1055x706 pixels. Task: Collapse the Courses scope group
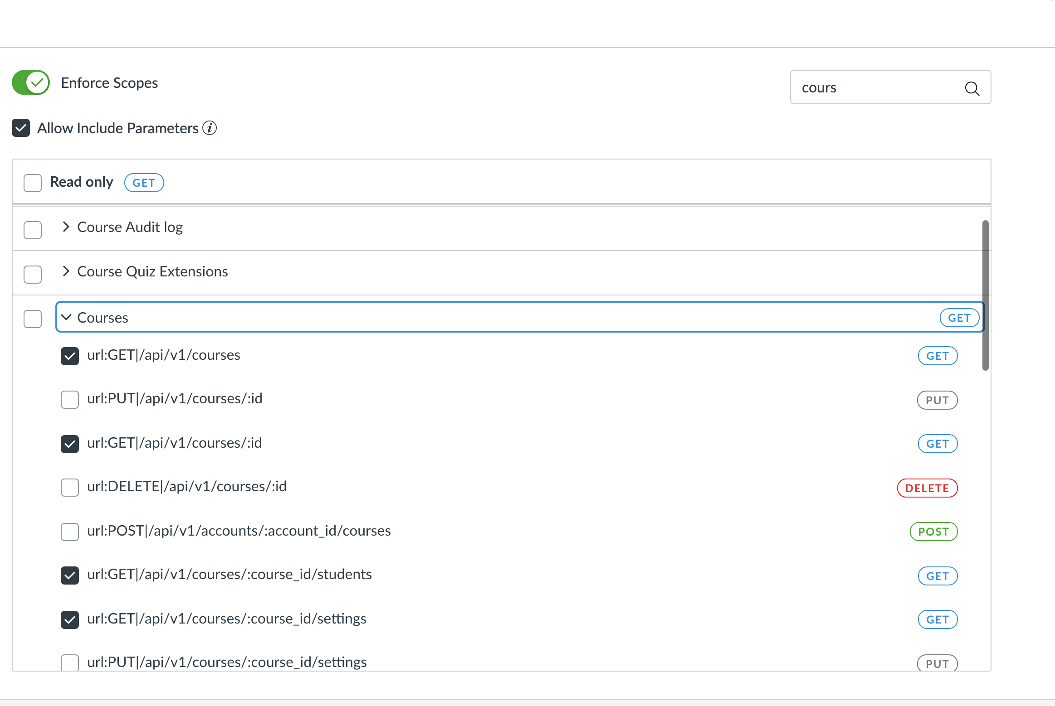point(66,317)
